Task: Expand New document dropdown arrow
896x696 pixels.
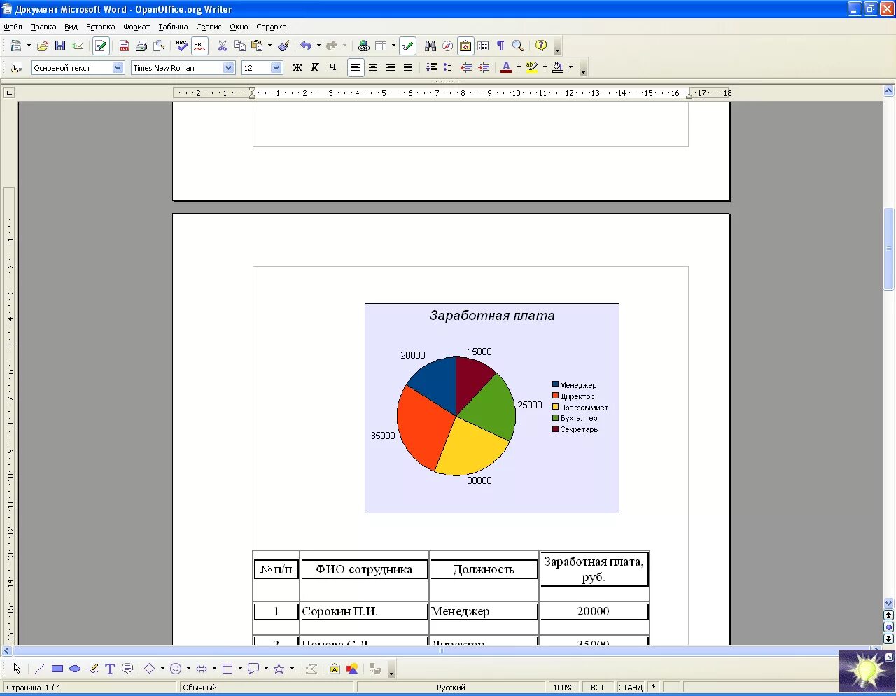Action: pyautogui.click(x=29, y=46)
